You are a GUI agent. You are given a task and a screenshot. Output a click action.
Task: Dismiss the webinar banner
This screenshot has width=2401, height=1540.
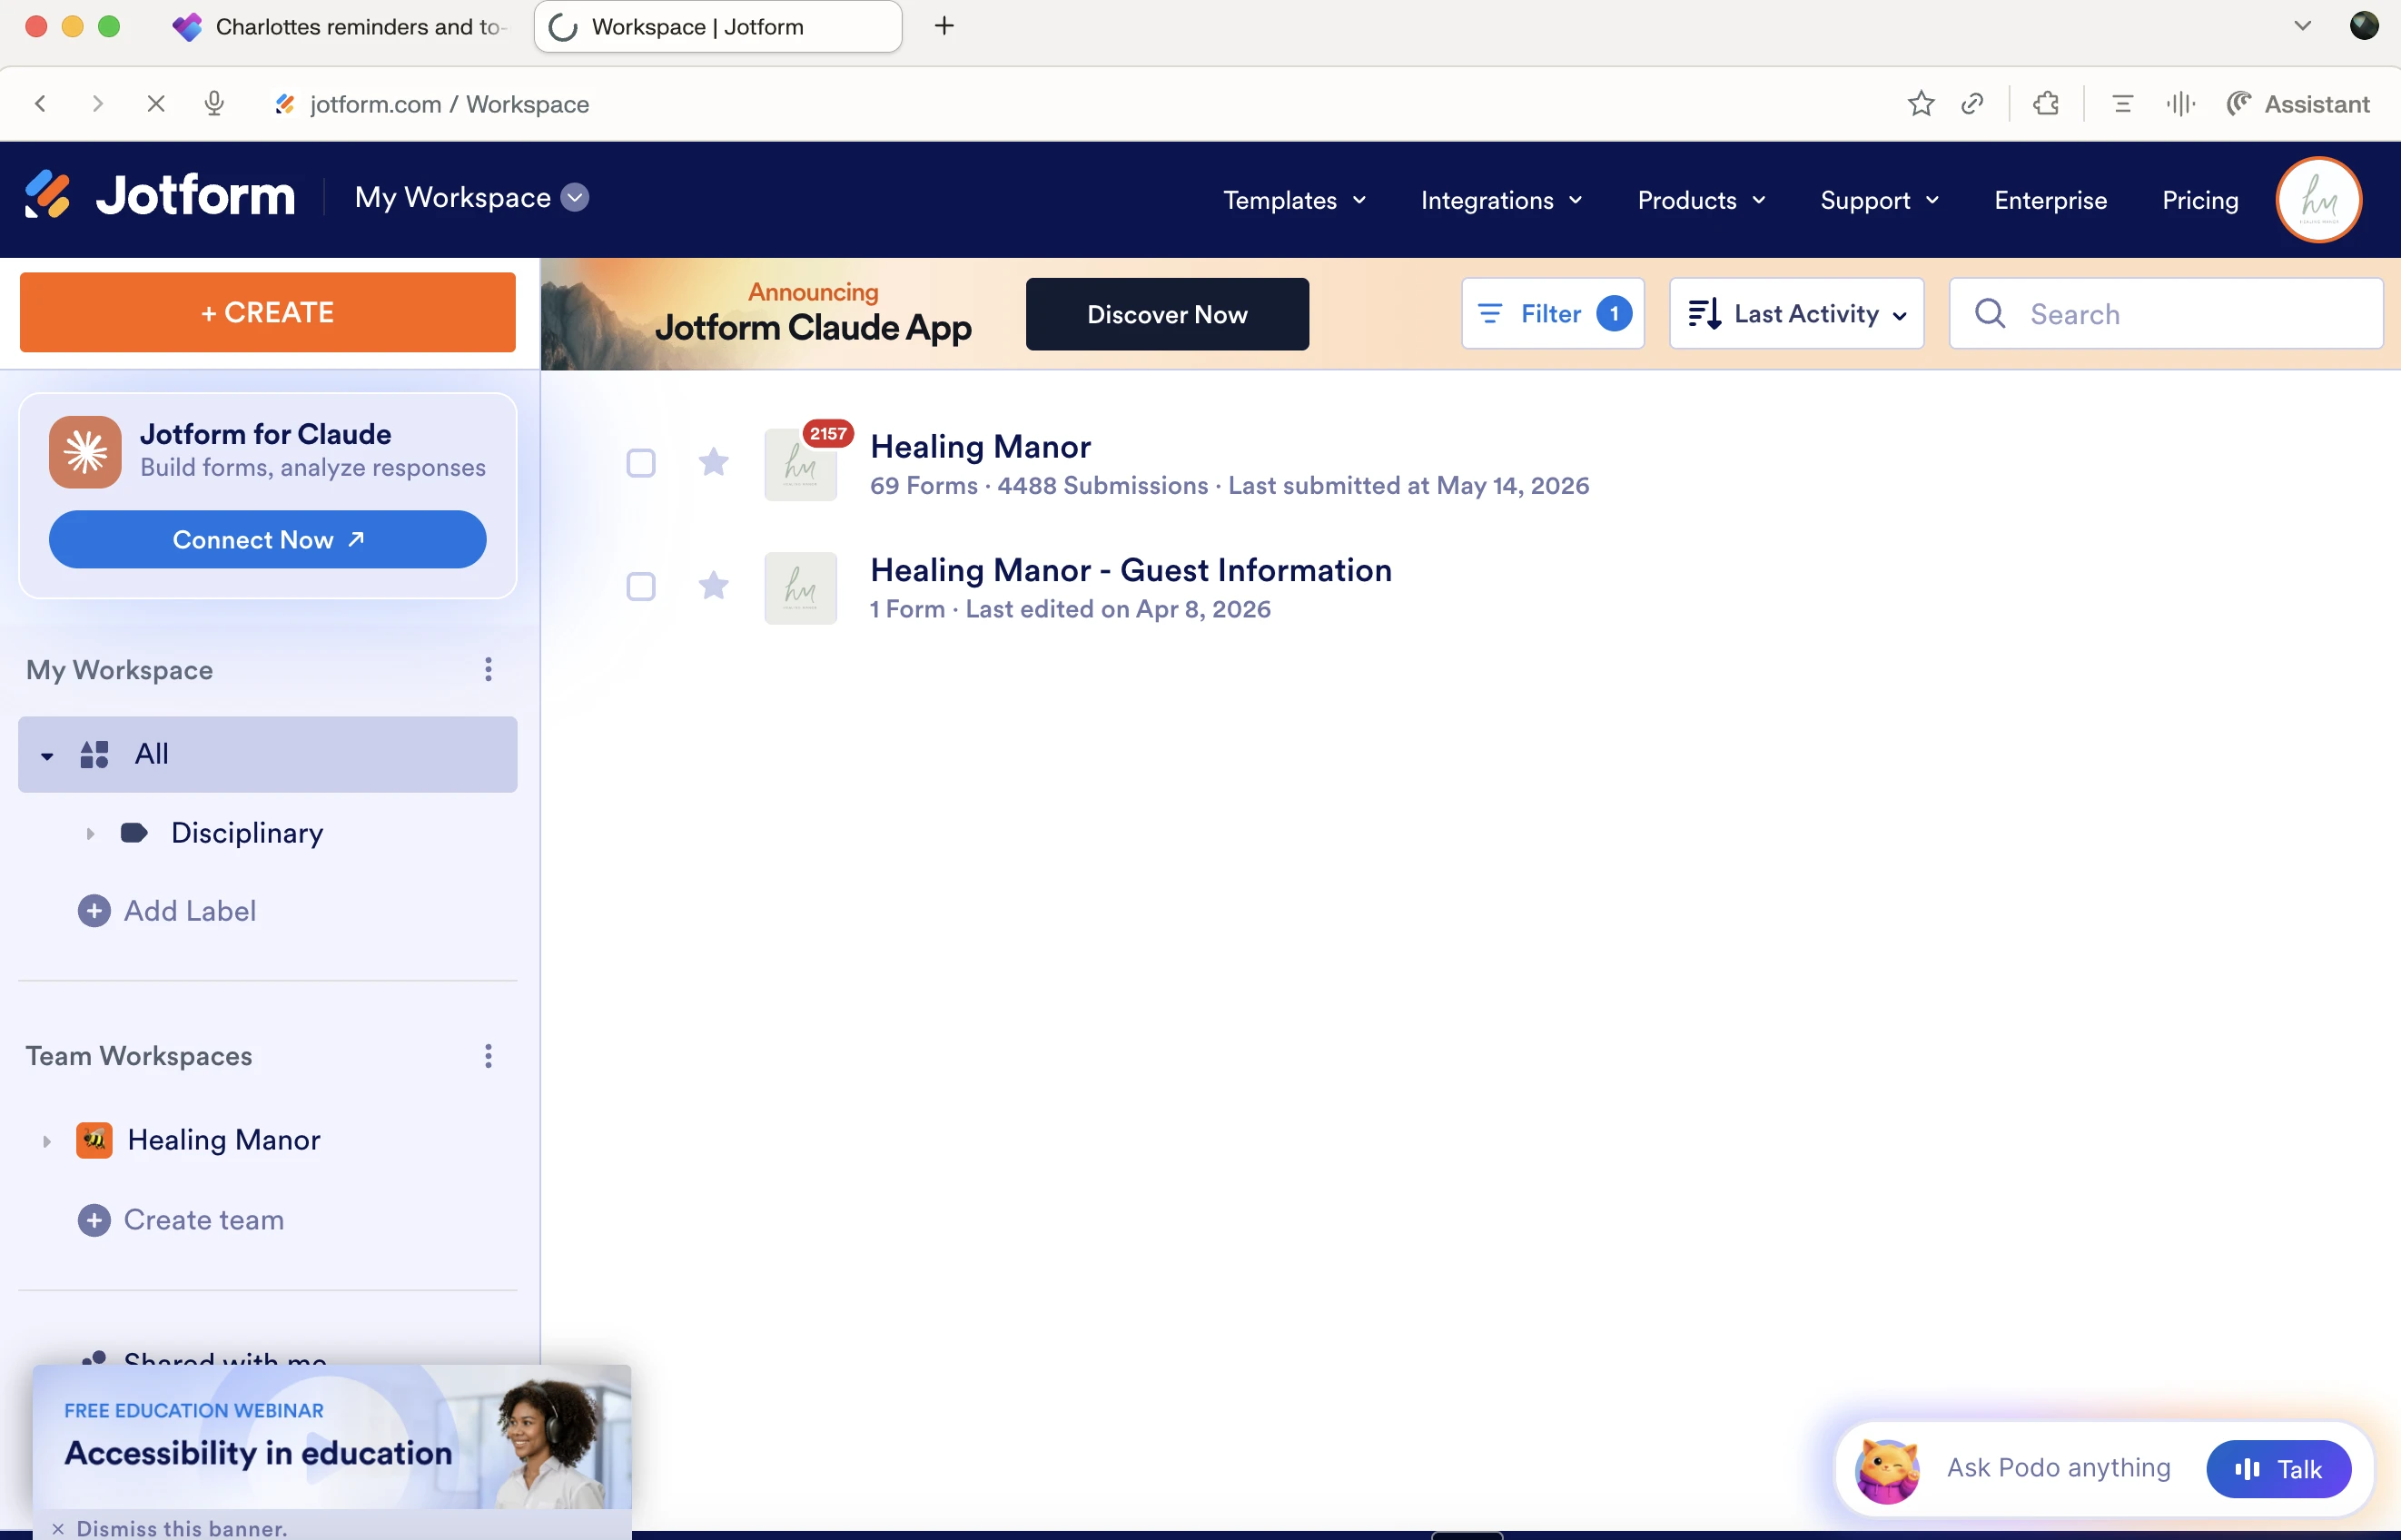click(x=170, y=1527)
